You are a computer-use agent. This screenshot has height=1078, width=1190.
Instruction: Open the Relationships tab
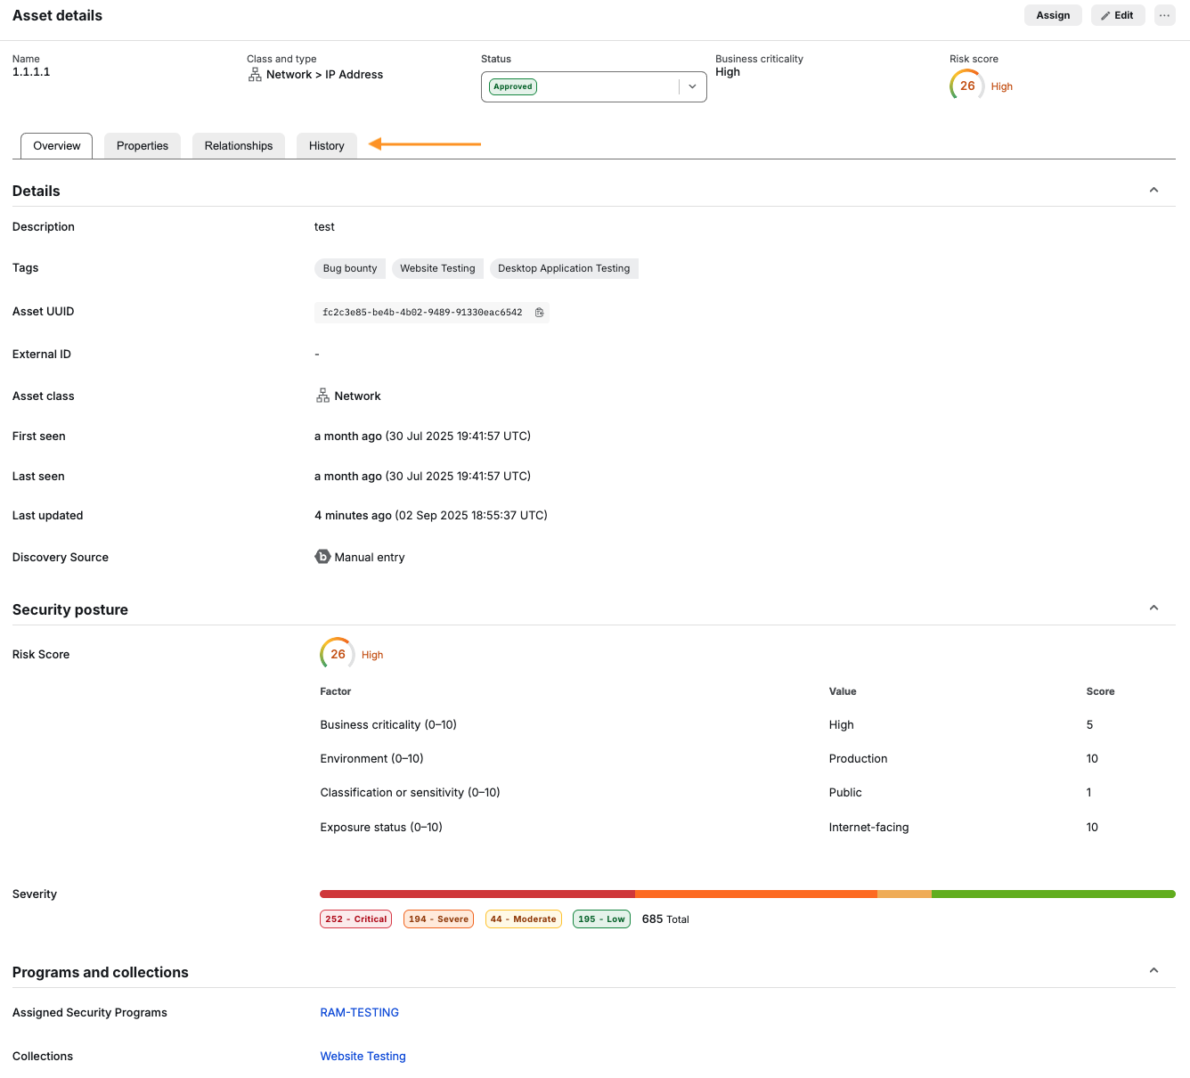click(239, 146)
